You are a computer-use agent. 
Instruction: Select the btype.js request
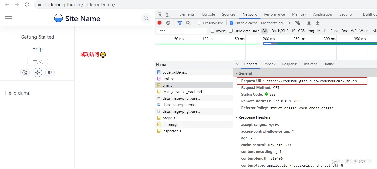click(x=194, y=118)
